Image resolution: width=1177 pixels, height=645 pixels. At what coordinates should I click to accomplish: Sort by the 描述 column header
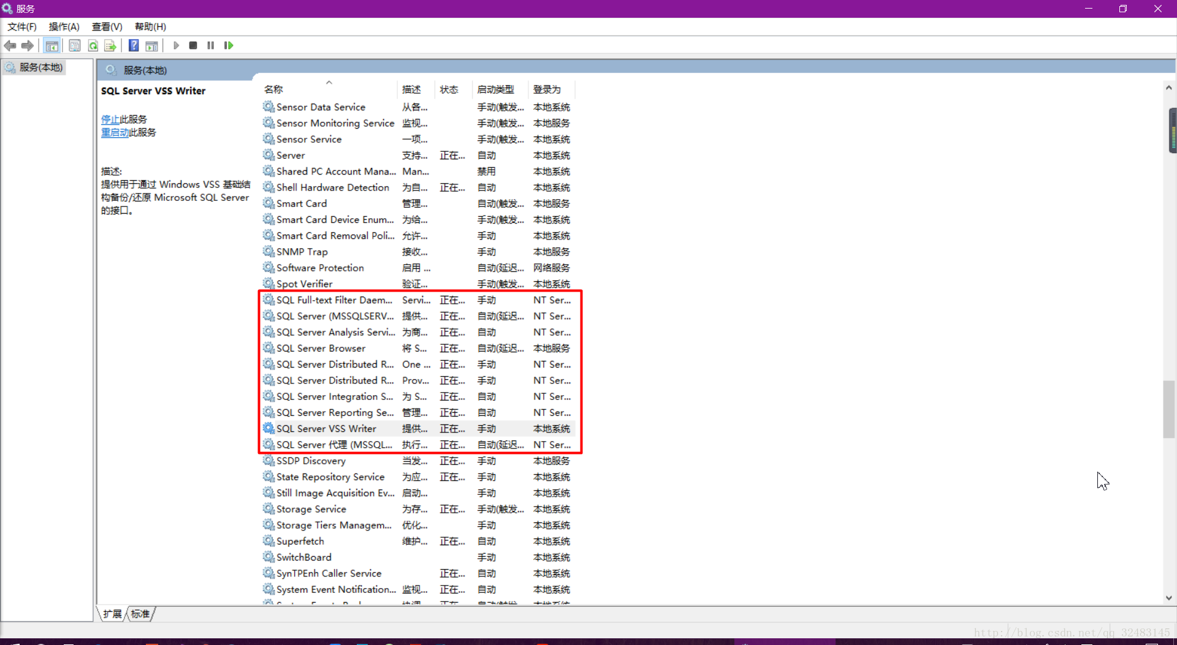416,89
